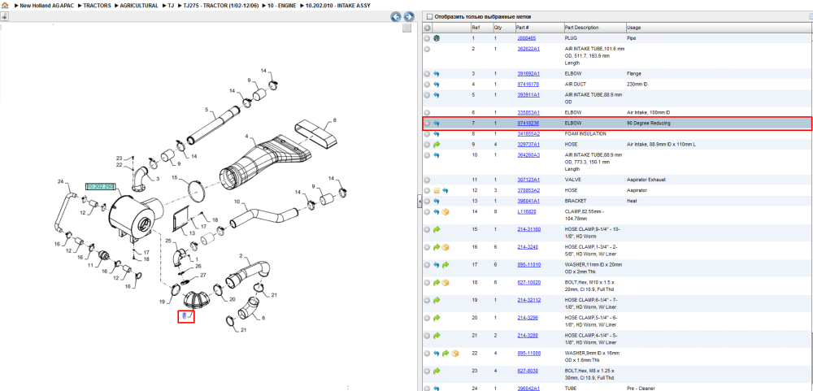Screen dimensions: 813x391
Task: Click green arrow on ref 9 HOSE row
Action: point(436,144)
